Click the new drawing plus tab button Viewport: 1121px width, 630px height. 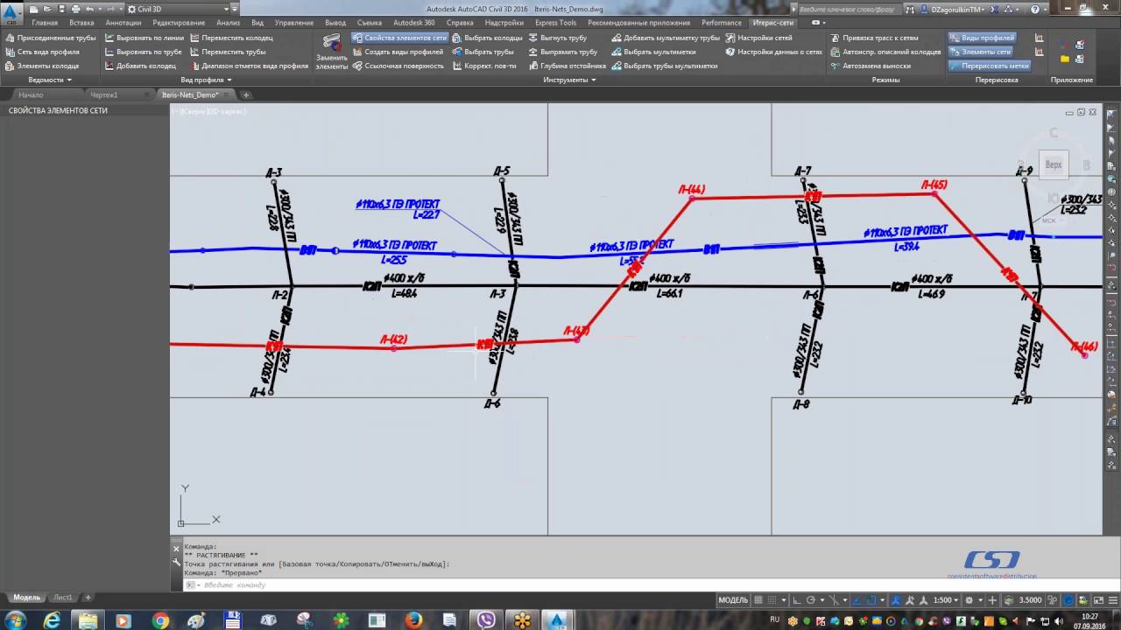tap(246, 94)
